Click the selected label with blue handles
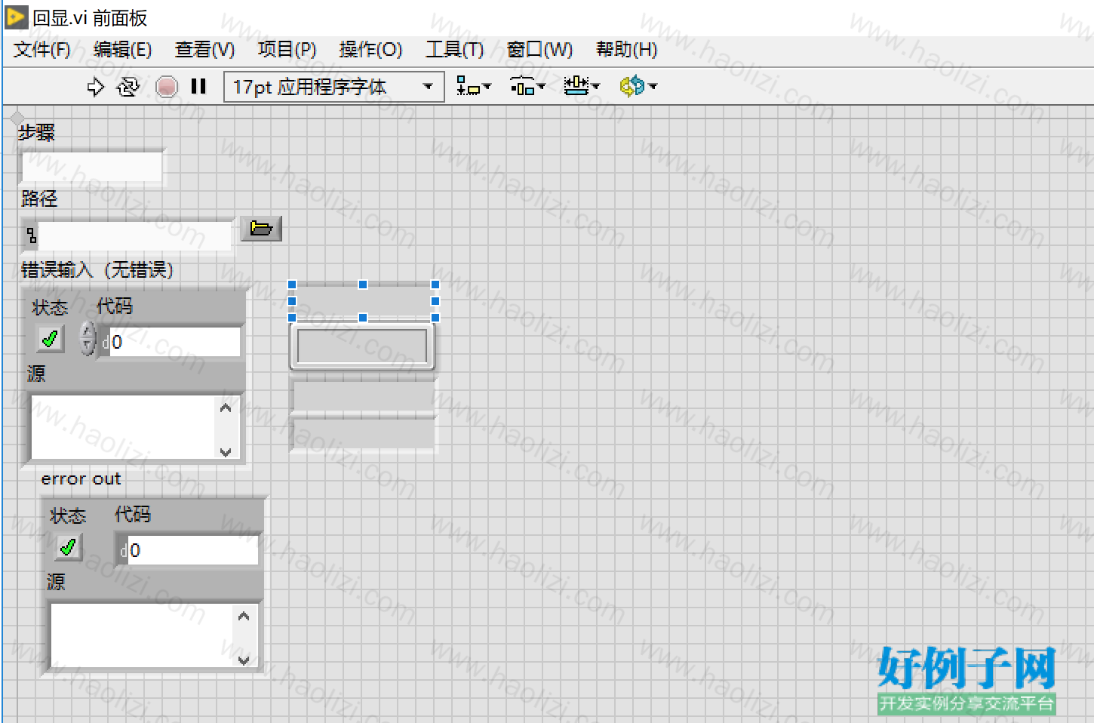This screenshot has height=723, width=1094. point(363,301)
